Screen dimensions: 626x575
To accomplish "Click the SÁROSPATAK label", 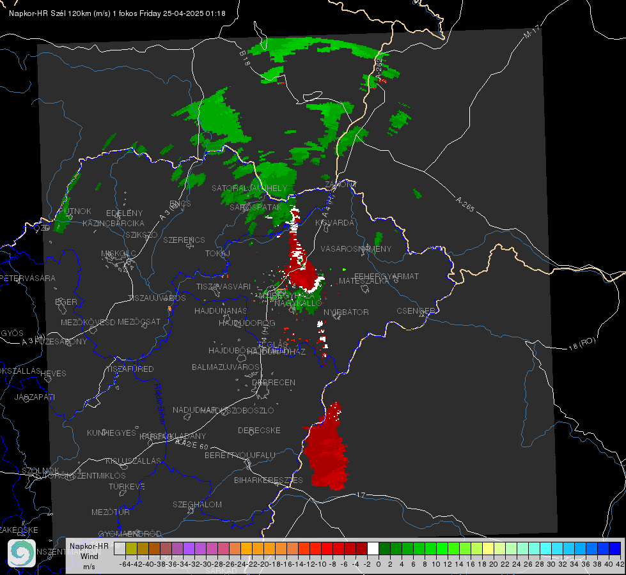I will [256, 207].
